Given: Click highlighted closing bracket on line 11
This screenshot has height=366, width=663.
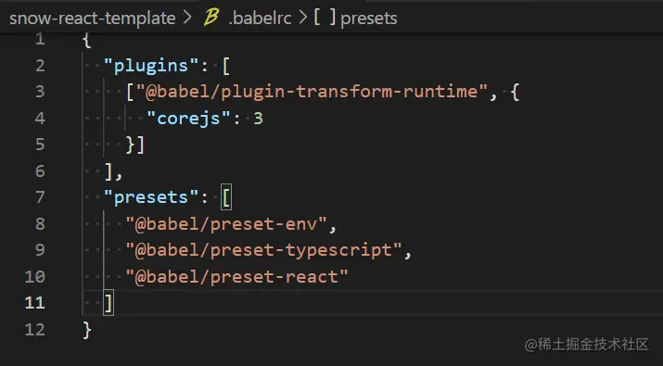Looking at the screenshot, I should tap(108, 303).
